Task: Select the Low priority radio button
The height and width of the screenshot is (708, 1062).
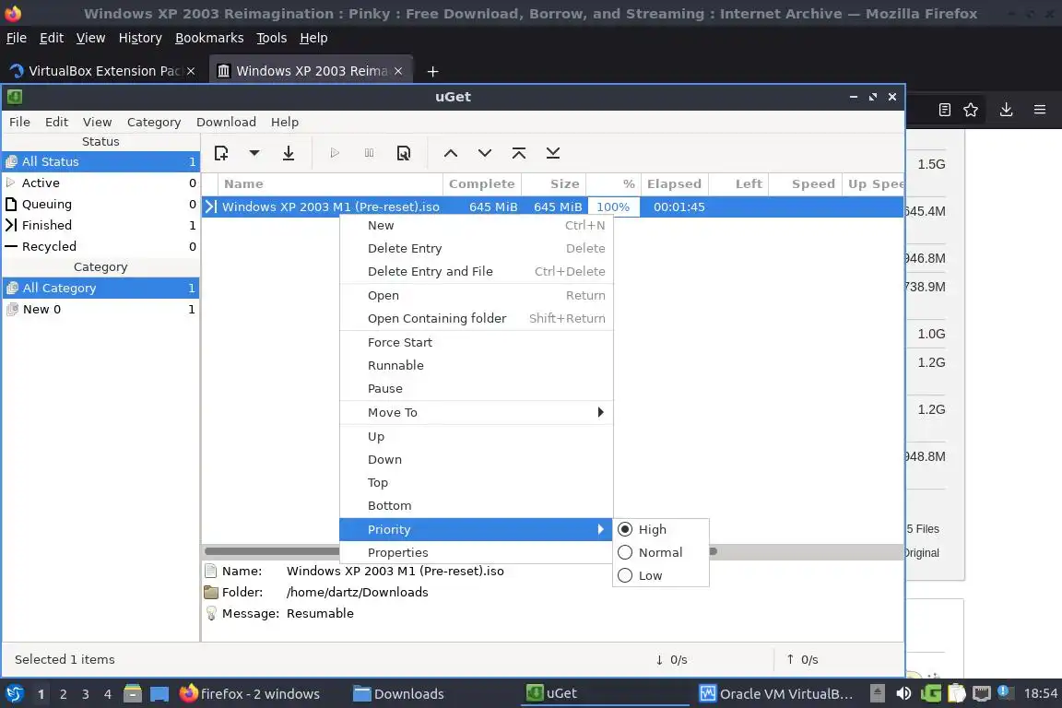Action: pos(625,575)
